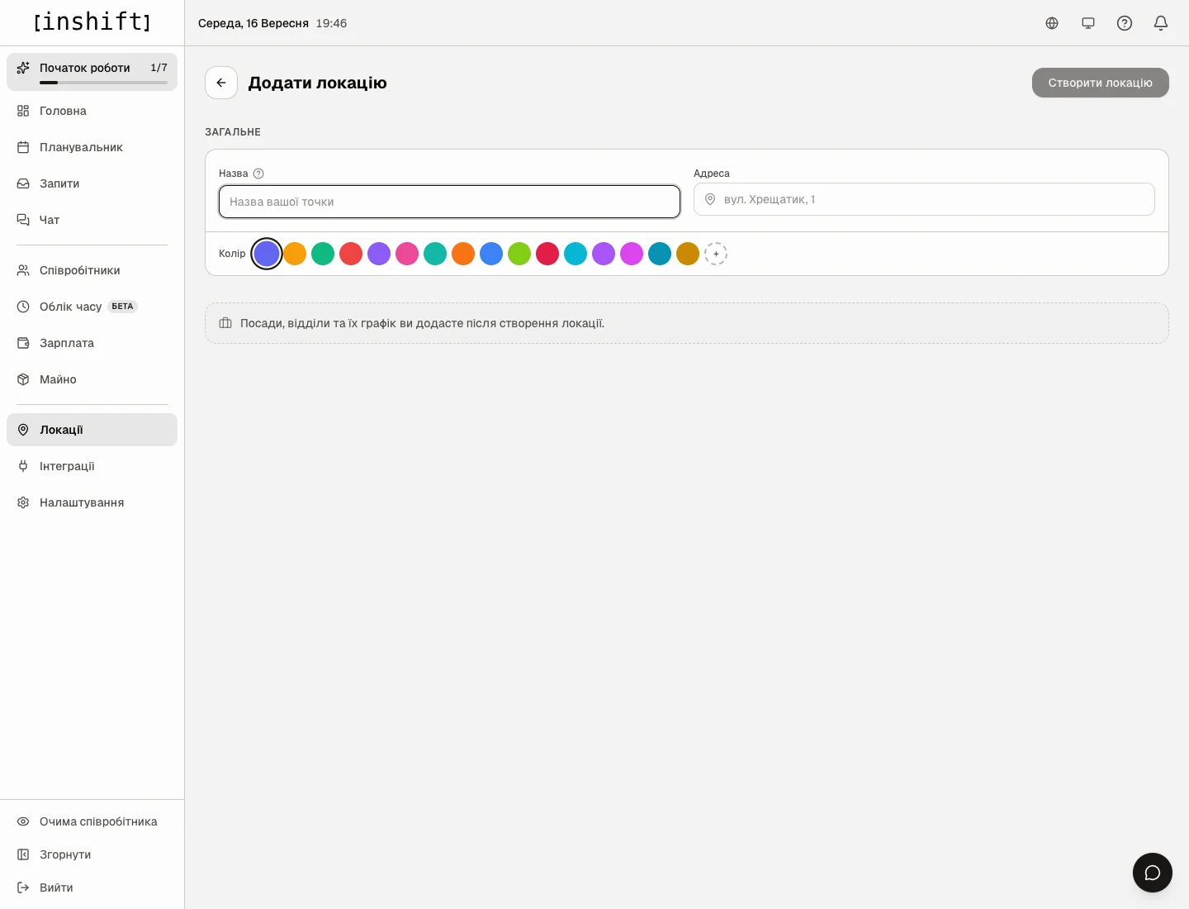Open Чат in the sidebar

[x=92, y=220]
